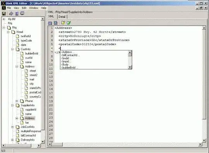Click the third icon in the left toolbar

(17, 14)
